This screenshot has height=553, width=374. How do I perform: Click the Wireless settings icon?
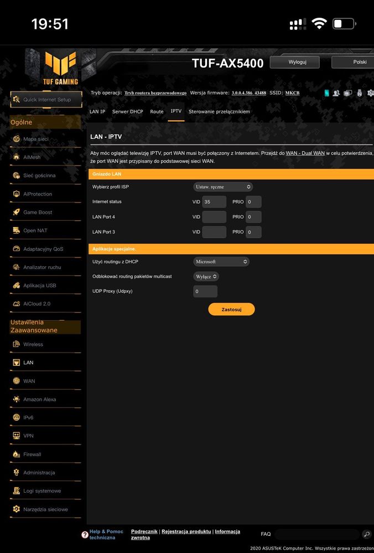(16, 344)
